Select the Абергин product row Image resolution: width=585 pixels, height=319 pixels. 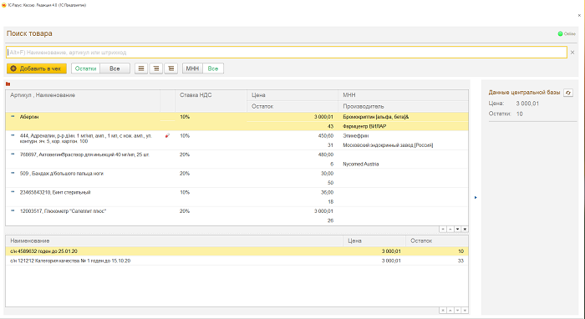click(x=237, y=121)
